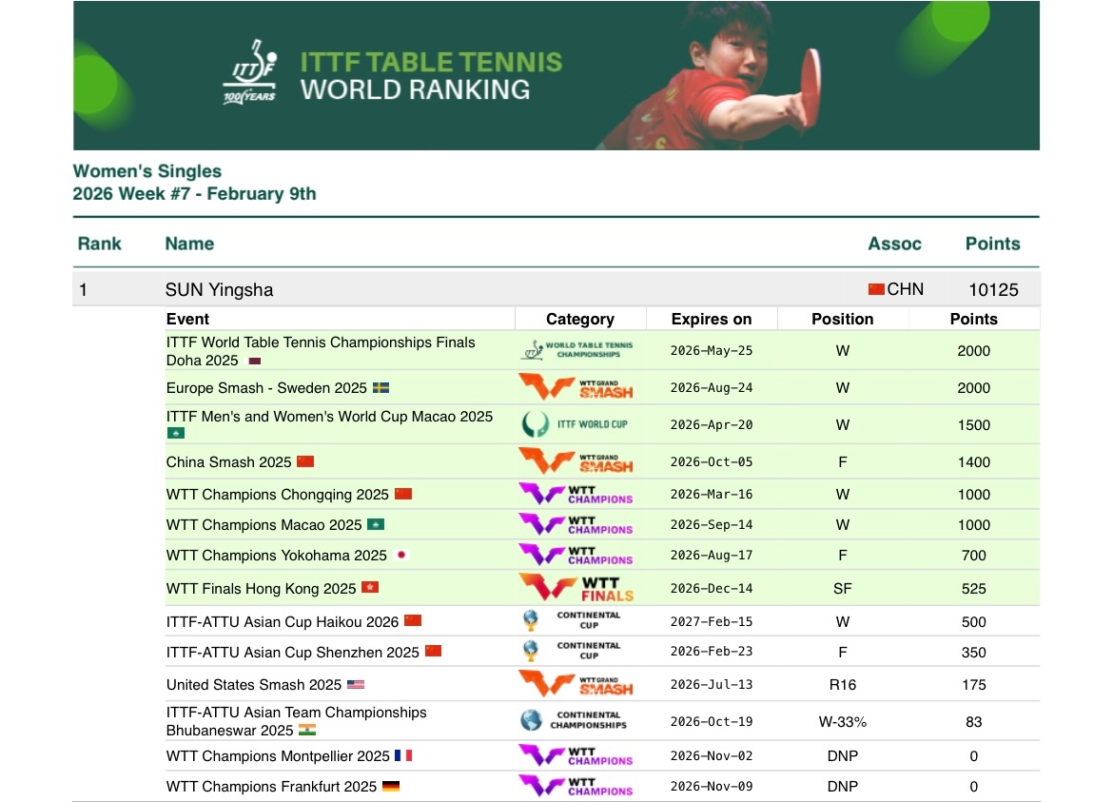Click the Name column header

(x=189, y=244)
